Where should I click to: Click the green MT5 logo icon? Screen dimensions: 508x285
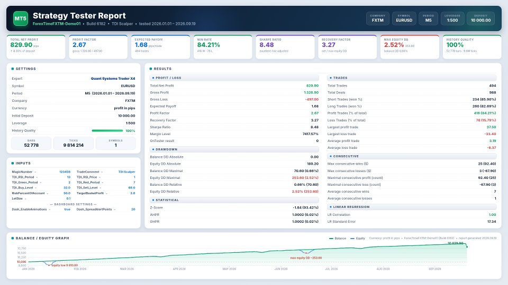21,18
